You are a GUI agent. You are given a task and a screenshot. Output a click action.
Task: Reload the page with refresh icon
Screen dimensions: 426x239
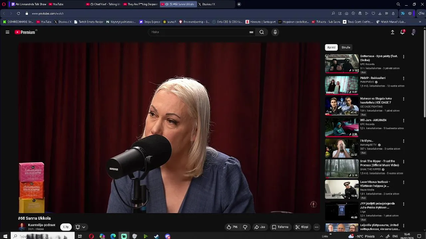point(18,14)
